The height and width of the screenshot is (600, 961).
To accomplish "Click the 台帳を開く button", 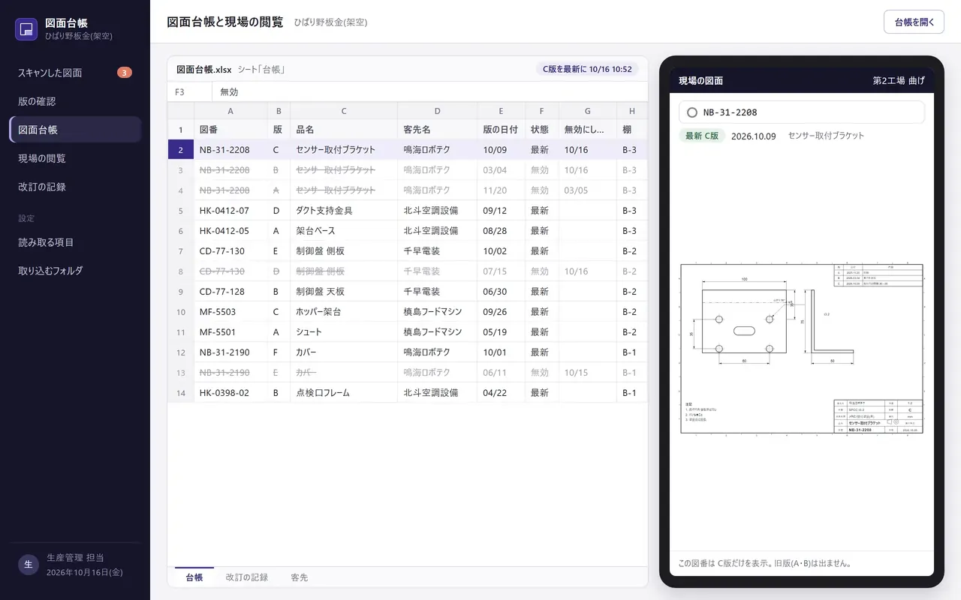I will pos(914,22).
